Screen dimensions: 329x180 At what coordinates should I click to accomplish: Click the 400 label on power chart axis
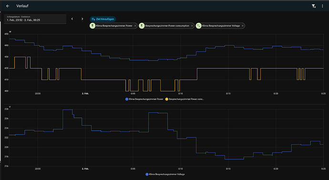point(6,91)
